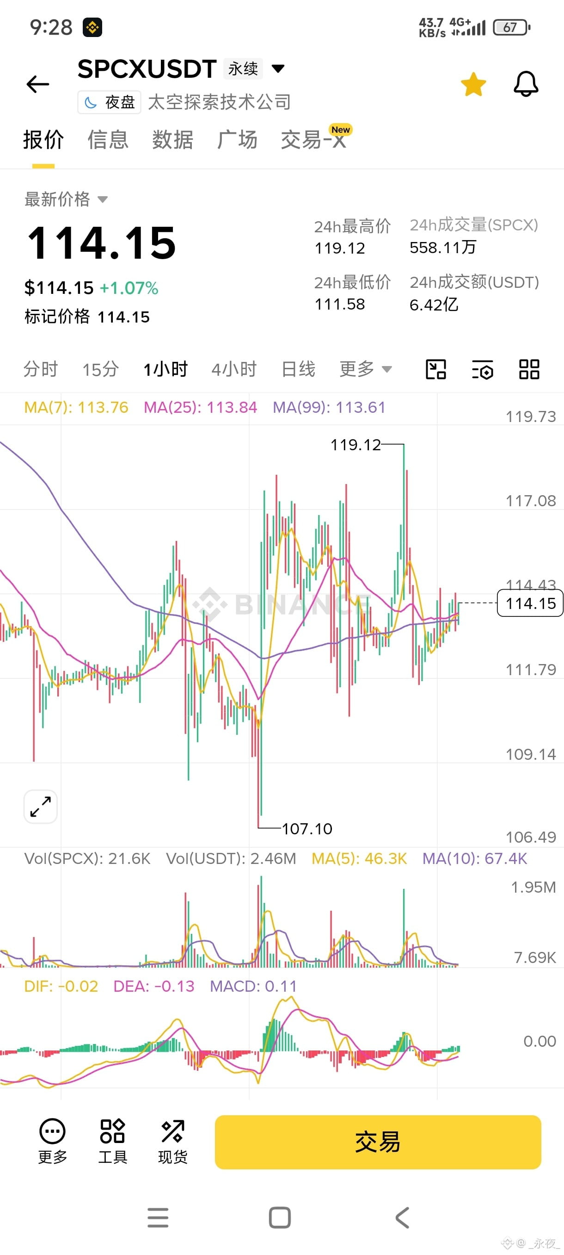564x1255 pixels.
Task: Tap the back arrow
Action: (x=37, y=84)
